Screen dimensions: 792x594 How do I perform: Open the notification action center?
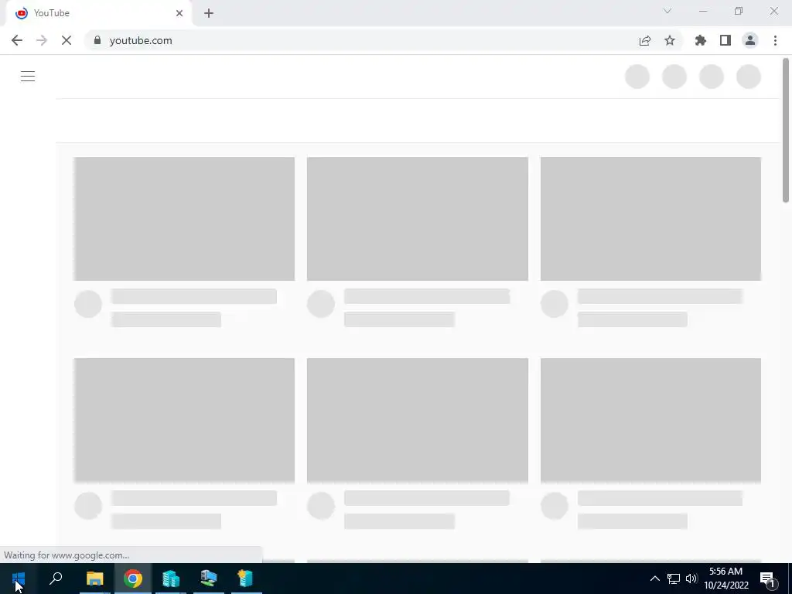coord(767,579)
